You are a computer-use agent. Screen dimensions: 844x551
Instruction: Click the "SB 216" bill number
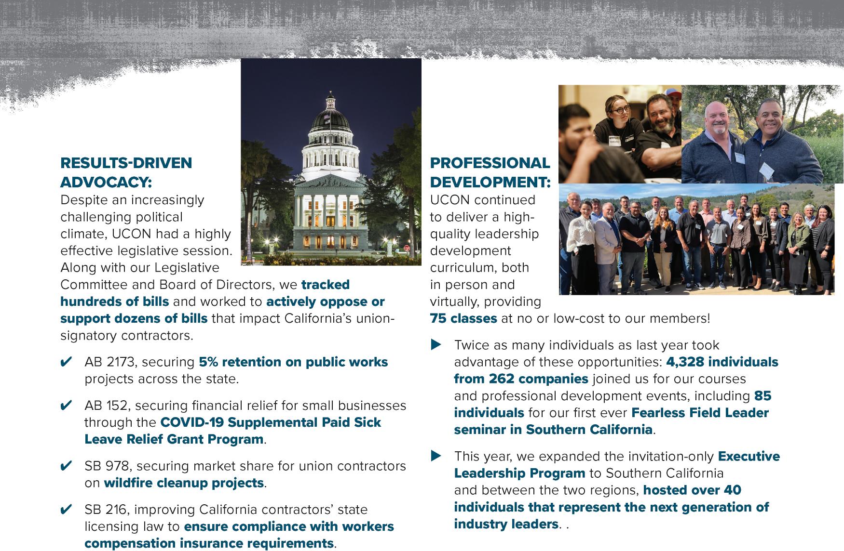pyautogui.click(x=107, y=509)
